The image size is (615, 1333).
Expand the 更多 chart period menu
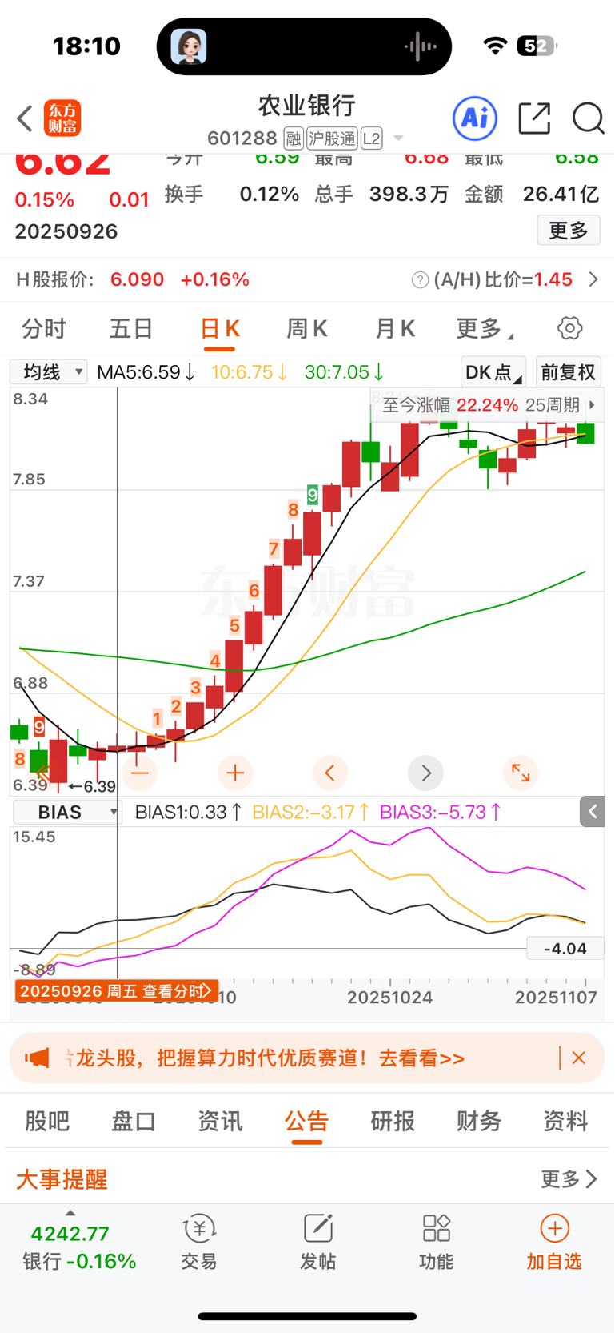click(485, 328)
